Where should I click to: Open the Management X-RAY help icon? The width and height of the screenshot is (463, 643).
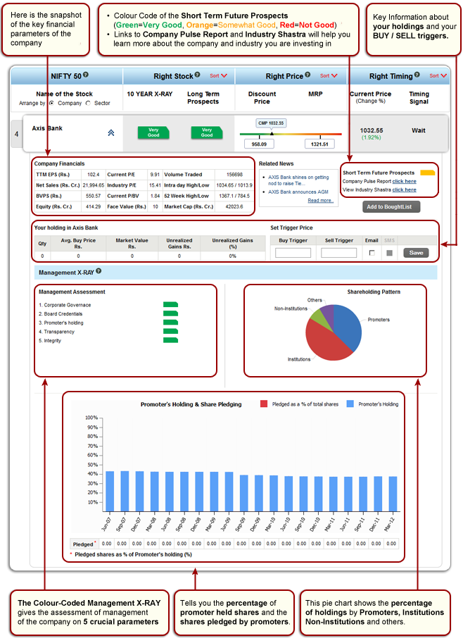99,270
